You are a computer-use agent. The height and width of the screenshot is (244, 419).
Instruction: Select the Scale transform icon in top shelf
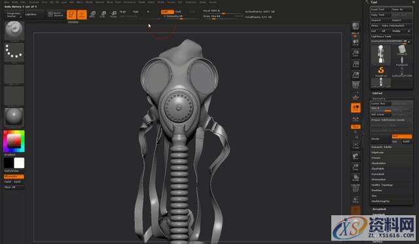pyautogui.click(x=103, y=14)
